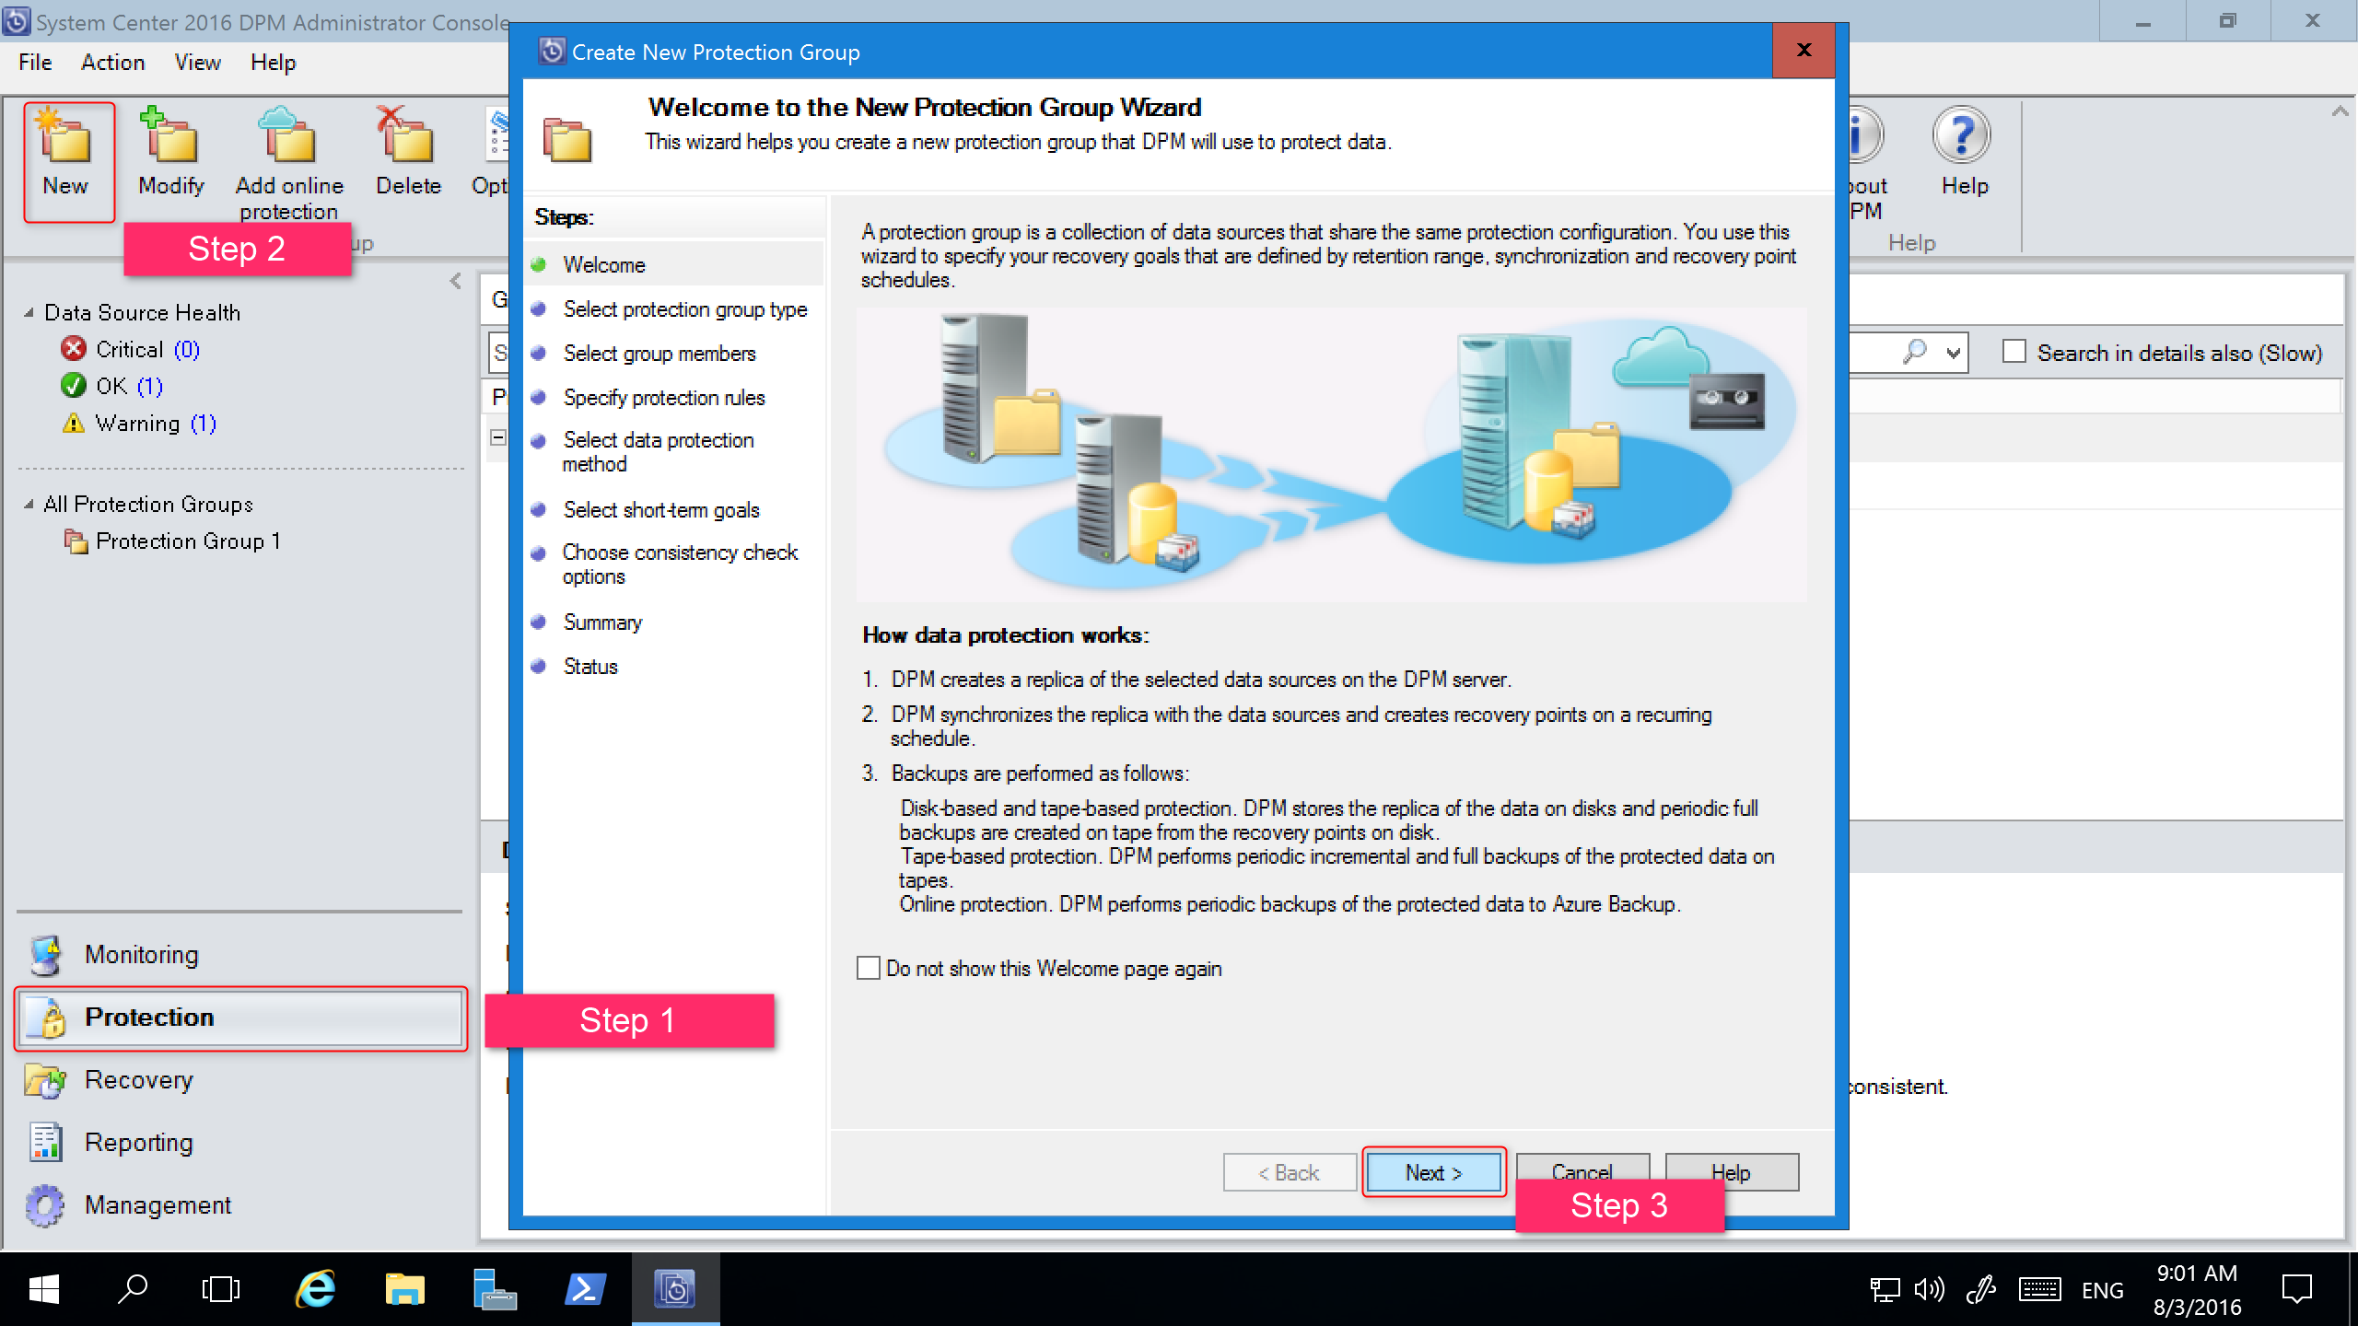Click the Cancel button
This screenshot has width=2358, height=1326.
point(1581,1172)
